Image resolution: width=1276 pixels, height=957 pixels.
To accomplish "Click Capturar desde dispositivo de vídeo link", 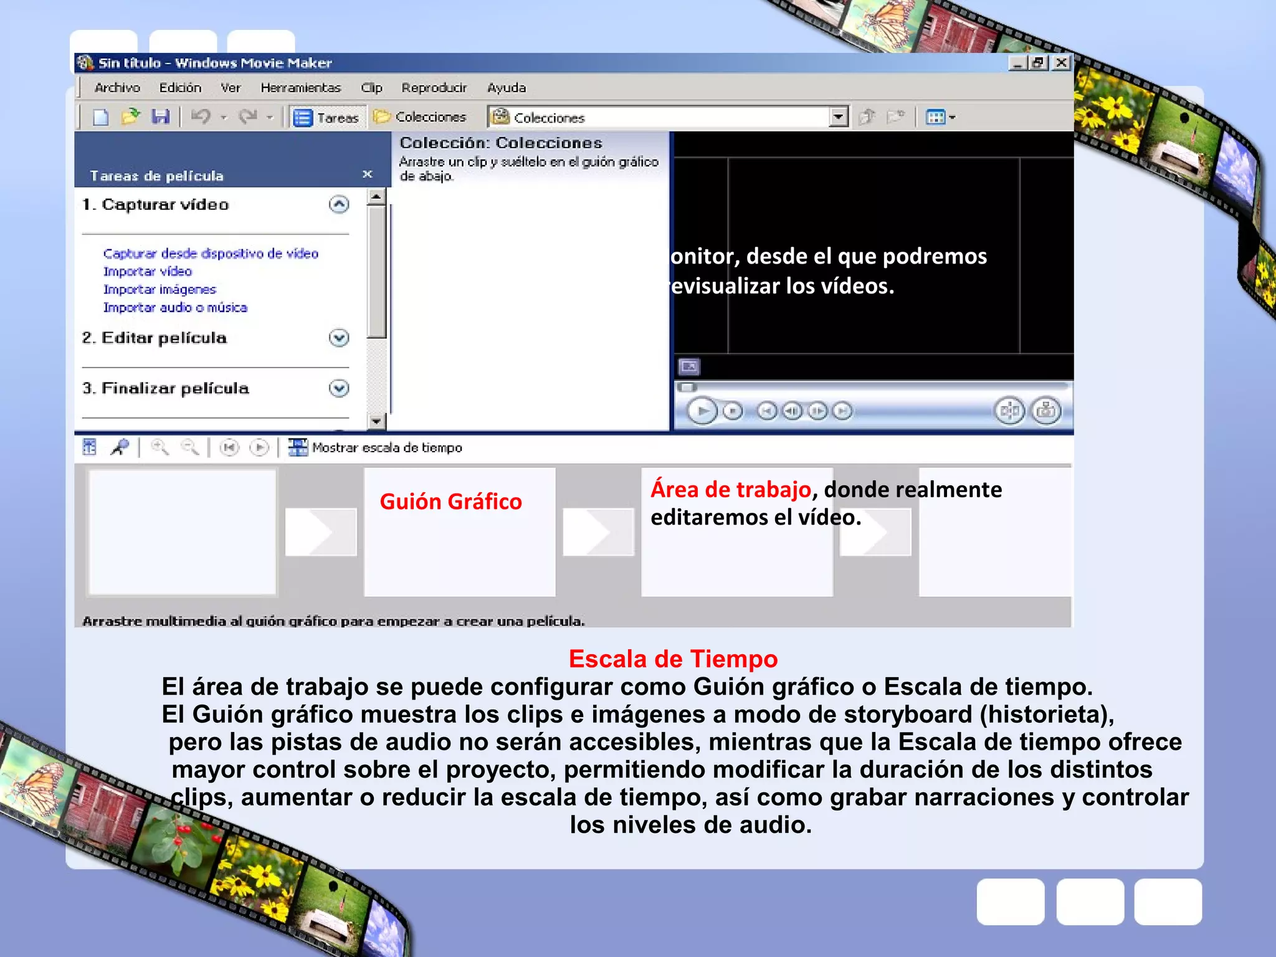I will 211,254.
